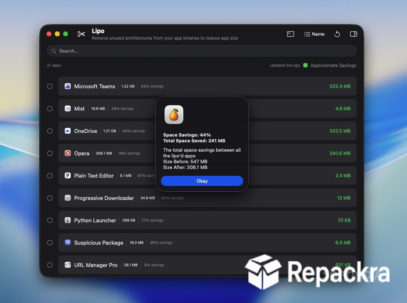Click the OneDrive app name
Screen dimensions: 407x303
(x=86, y=131)
